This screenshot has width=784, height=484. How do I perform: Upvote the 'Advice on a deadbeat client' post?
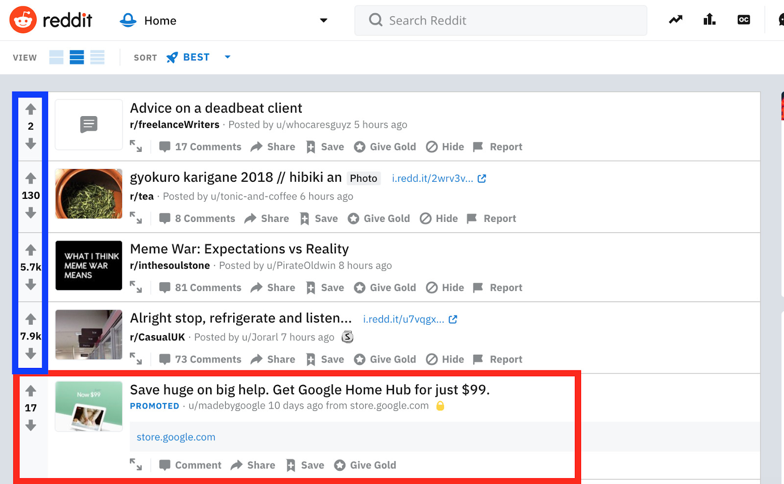(31, 109)
